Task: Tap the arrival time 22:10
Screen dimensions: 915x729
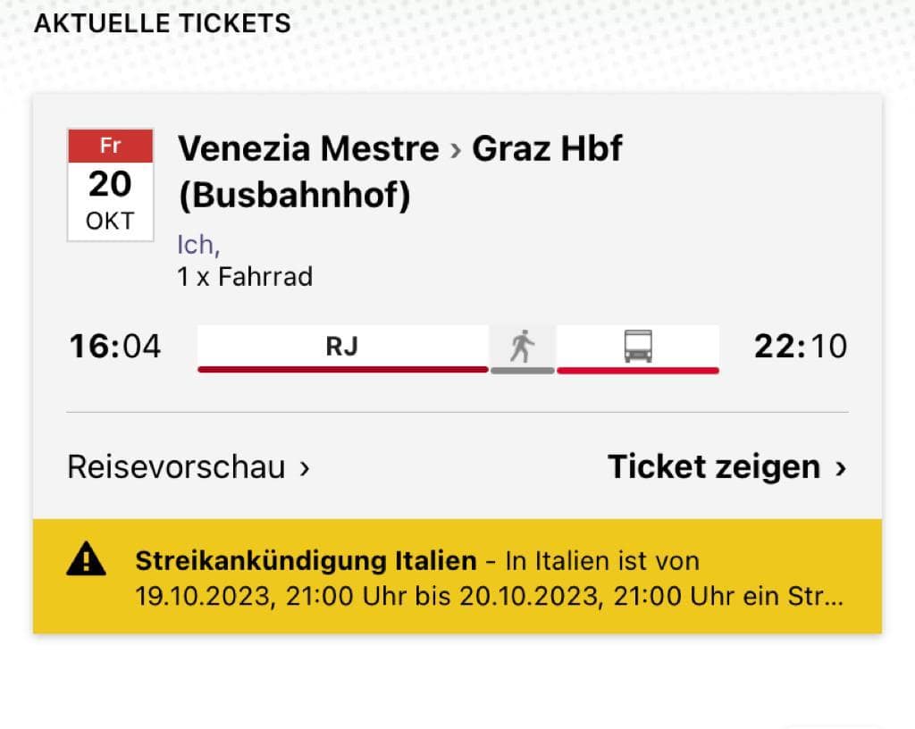Action: 800,346
